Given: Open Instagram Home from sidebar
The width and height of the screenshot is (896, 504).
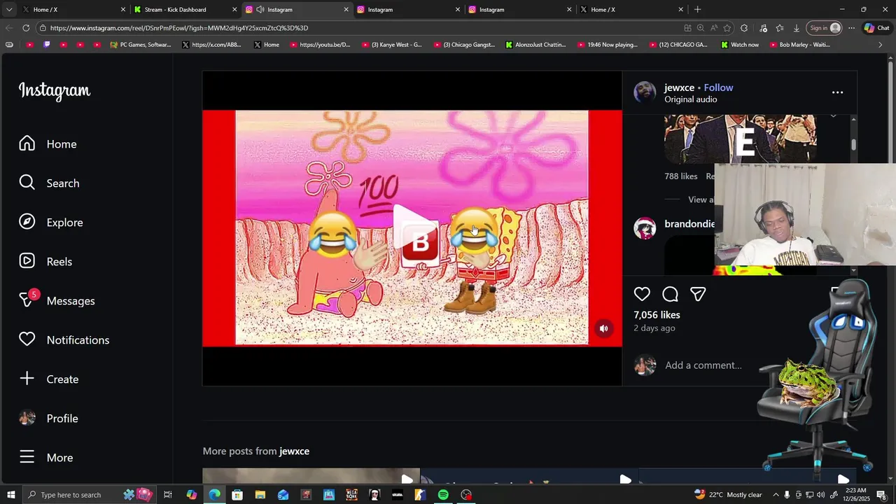Looking at the screenshot, I should tap(48, 143).
